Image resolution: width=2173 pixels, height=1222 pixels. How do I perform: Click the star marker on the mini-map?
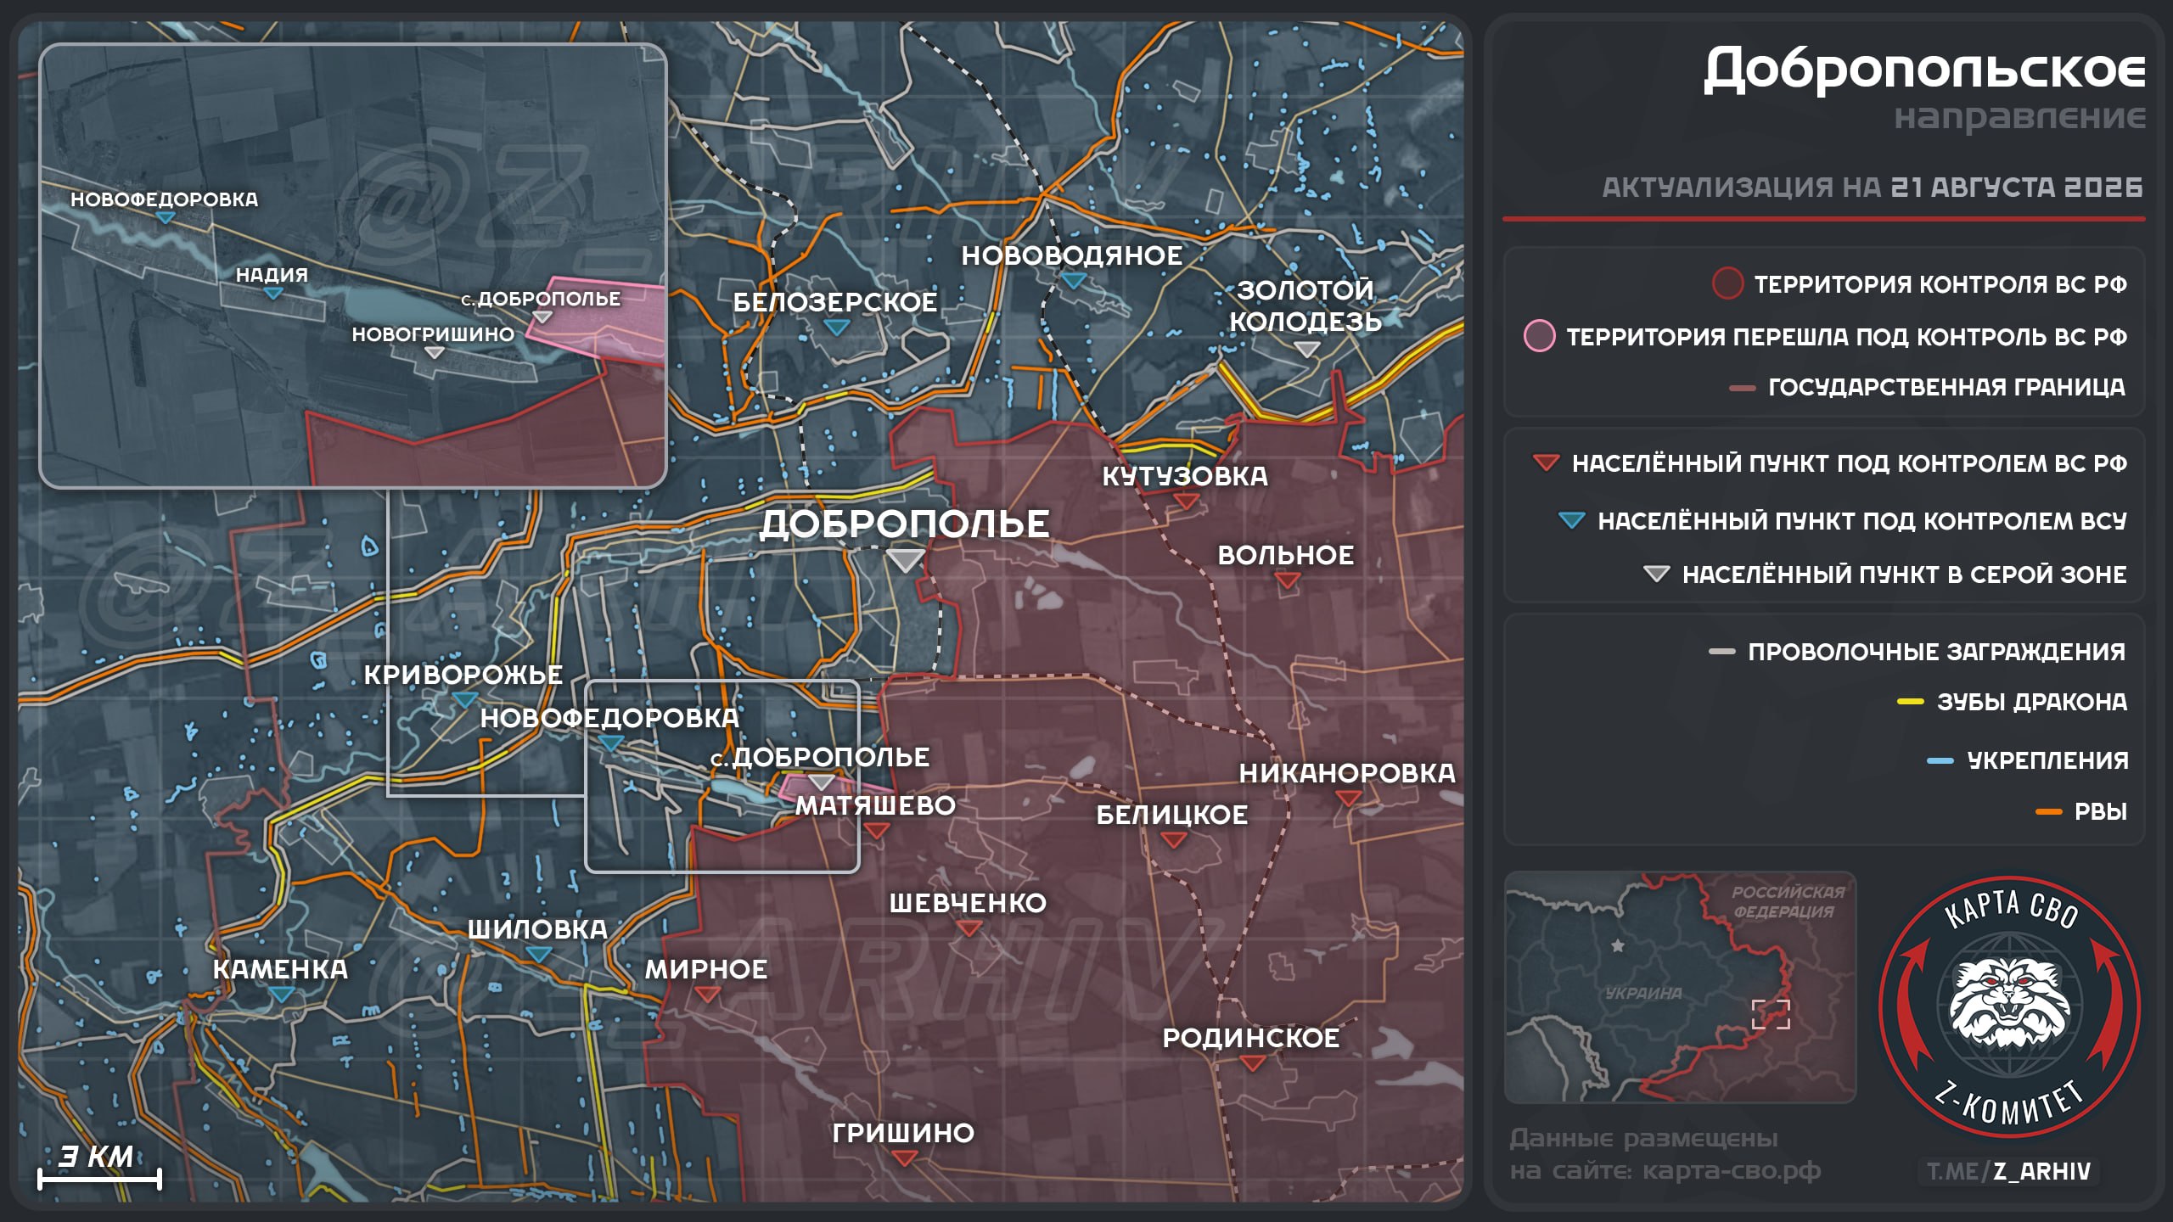(1618, 945)
